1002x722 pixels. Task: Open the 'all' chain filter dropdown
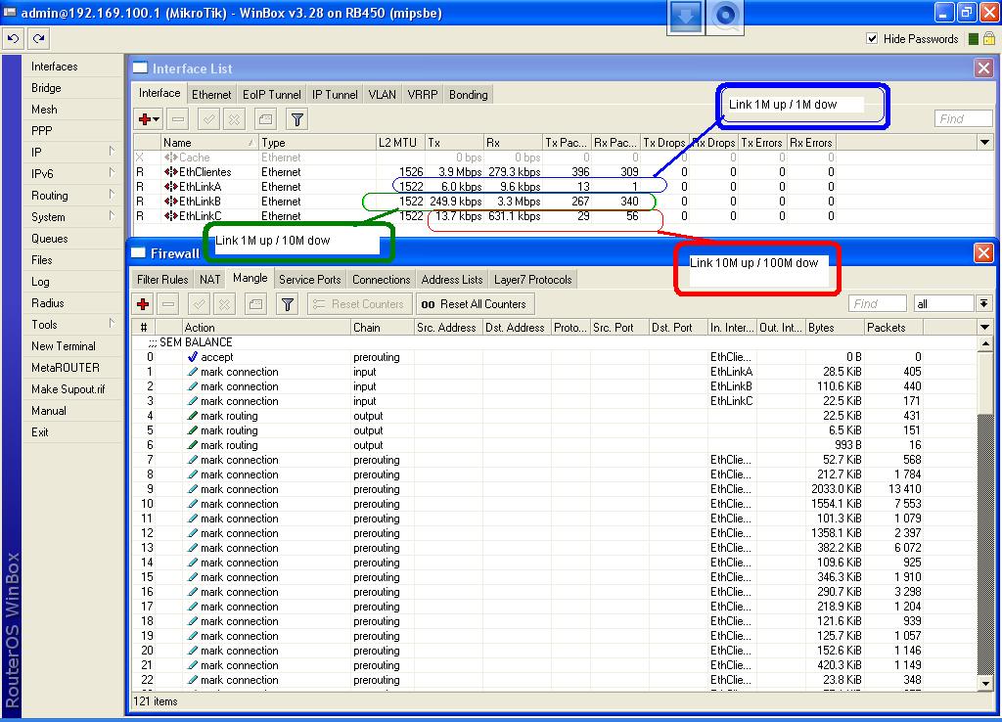[983, 304]
